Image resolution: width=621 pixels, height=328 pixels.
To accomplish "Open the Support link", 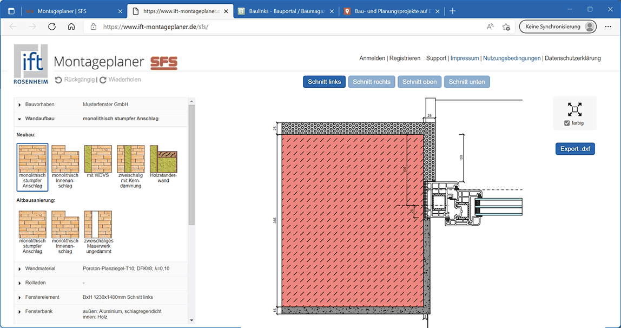I will click(x=436, y=58).
